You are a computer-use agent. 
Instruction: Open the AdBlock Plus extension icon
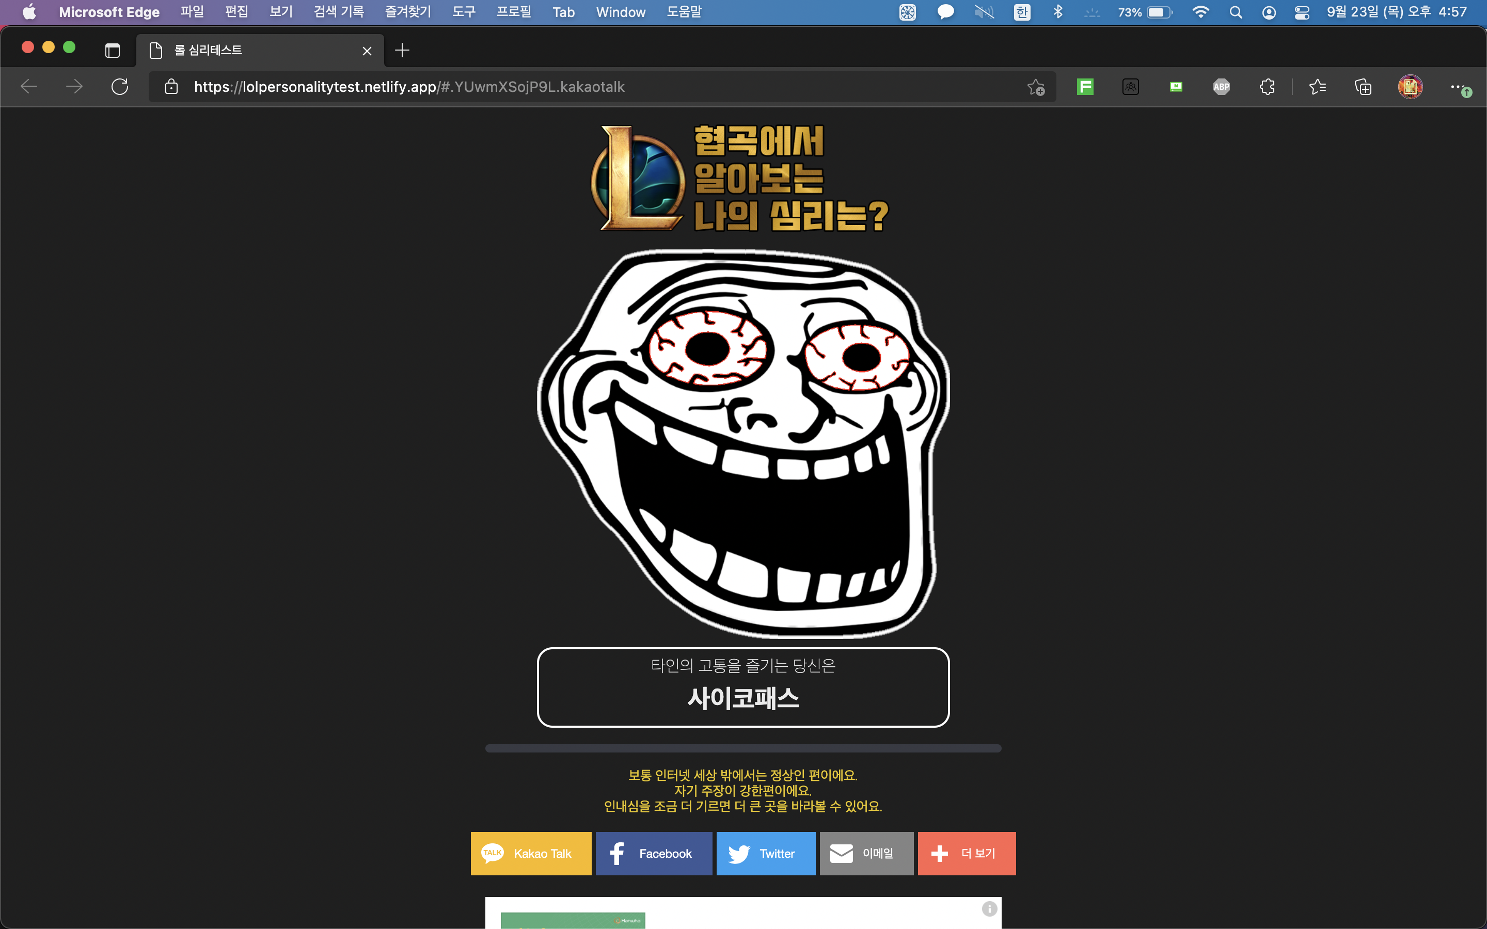(1221, 87)
